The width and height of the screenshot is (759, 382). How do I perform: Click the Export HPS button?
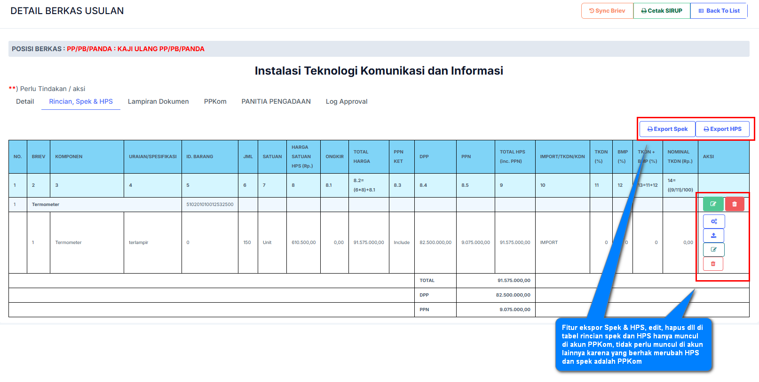pyautogui.click(x=722, y=129)
